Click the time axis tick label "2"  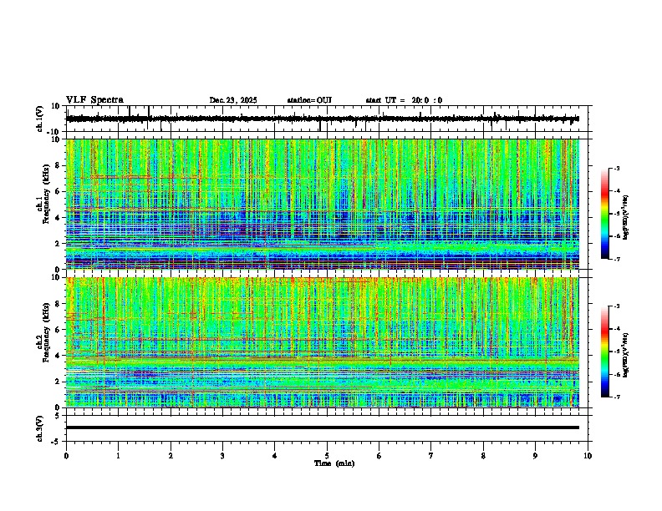[x=171, y=456]
